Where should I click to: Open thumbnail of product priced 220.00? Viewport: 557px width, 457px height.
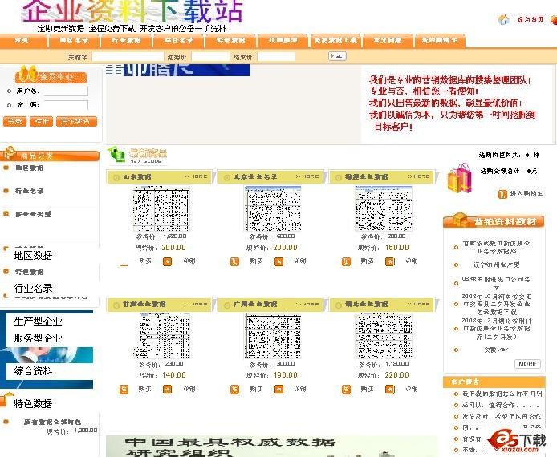(x=384, y=337)
